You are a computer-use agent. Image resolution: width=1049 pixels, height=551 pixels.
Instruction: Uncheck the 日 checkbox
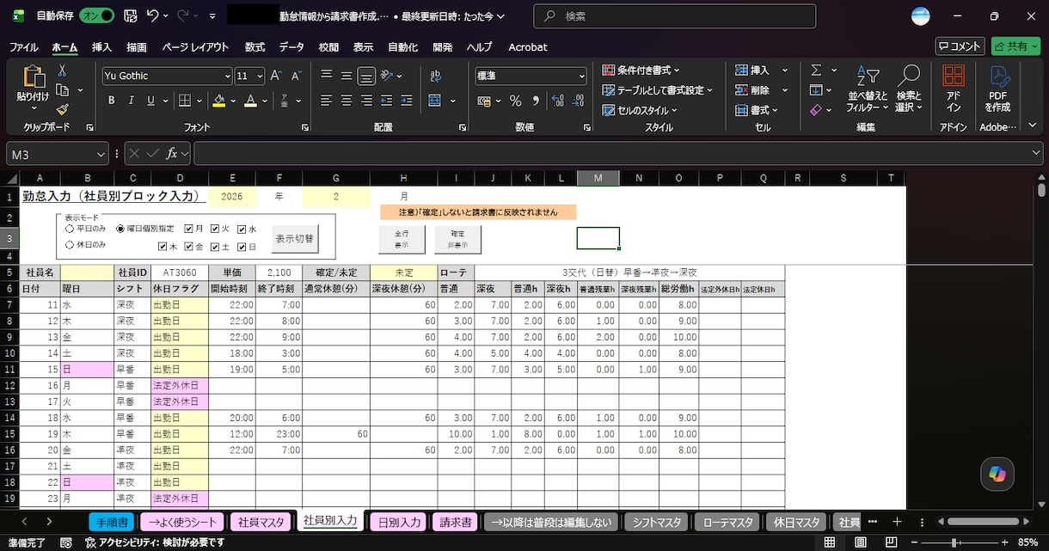pos(242,247)
